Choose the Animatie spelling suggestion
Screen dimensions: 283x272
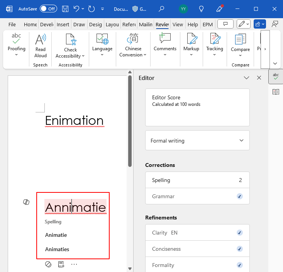pos(56,235)
